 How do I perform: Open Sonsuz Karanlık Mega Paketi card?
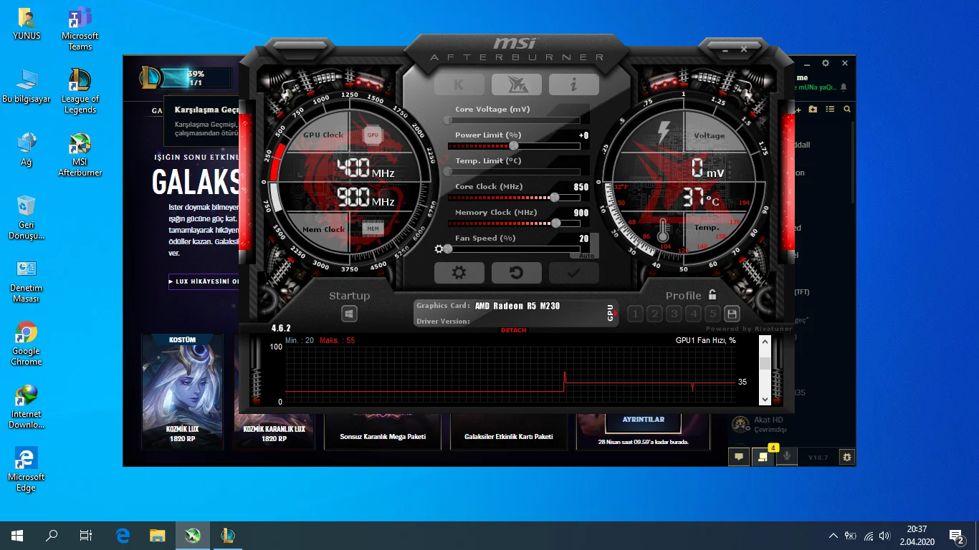(382, 432)
